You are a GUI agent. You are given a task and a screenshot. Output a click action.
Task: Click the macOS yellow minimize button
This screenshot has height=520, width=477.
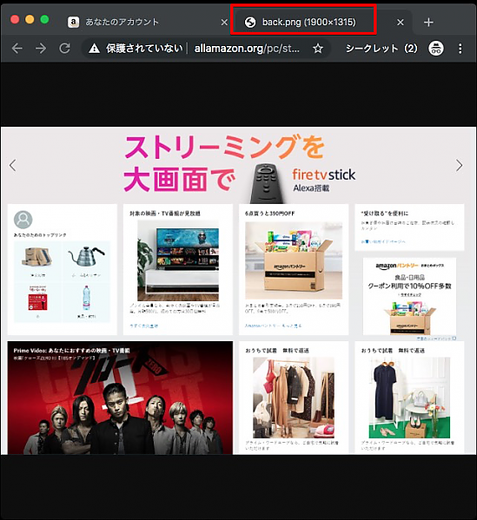pyautogui.click(x=30, y=20)
